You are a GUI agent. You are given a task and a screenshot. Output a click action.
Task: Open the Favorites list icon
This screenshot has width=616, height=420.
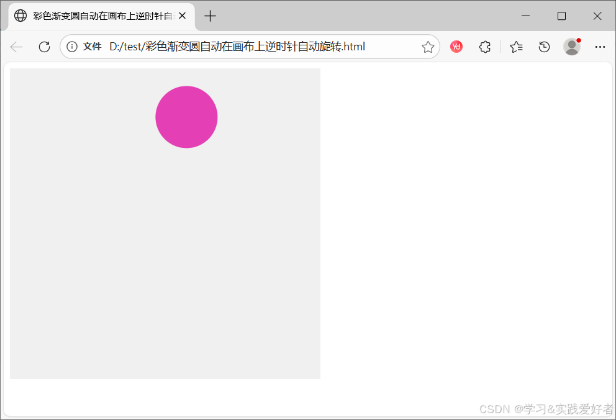pos(516,47)
